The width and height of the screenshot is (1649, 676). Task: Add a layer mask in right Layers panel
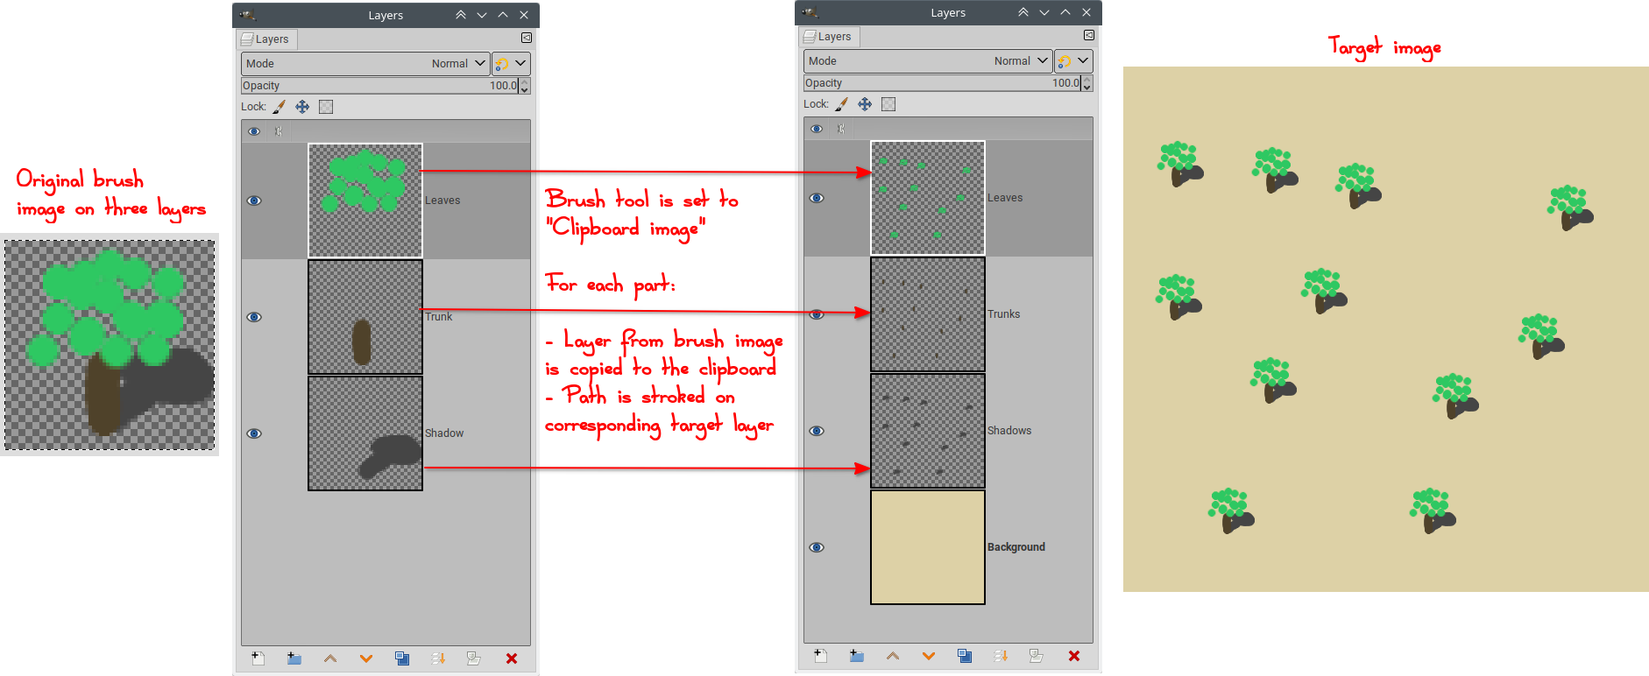(x=1037, y=656)
